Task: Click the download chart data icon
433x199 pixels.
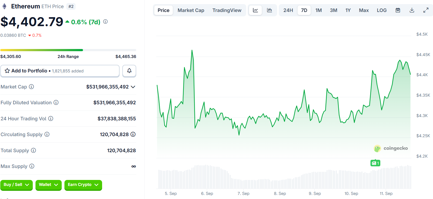Action: [x=412, y=10]
